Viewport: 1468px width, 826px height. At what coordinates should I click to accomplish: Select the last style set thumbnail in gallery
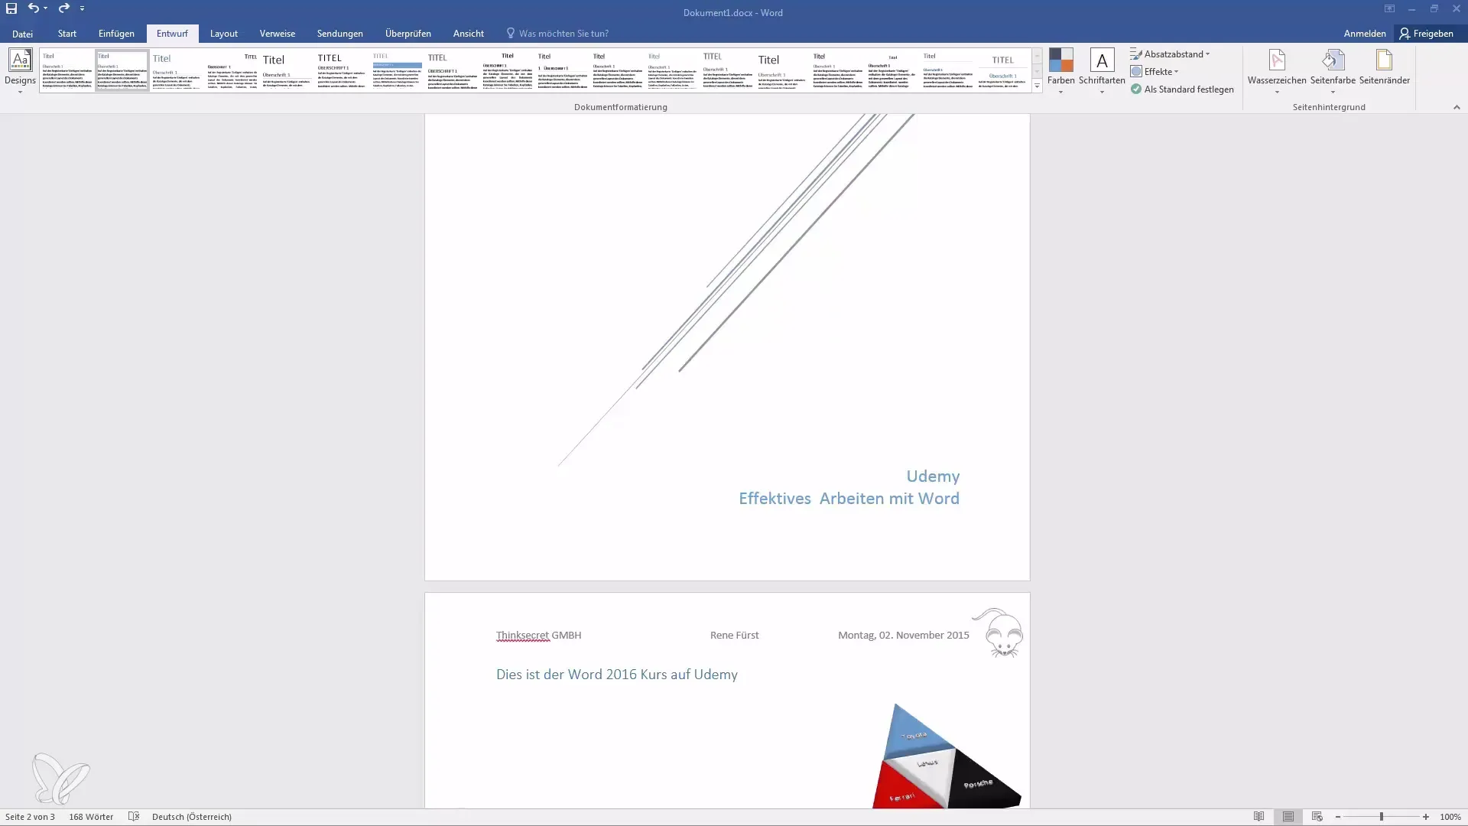1003,70
